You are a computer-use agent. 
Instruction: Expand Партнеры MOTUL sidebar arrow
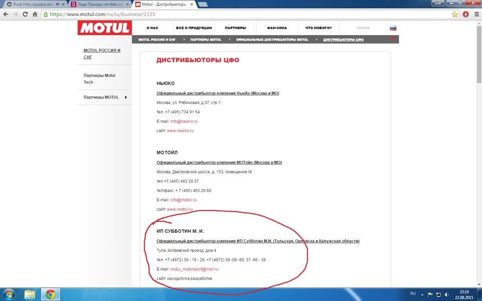(126, 97)
